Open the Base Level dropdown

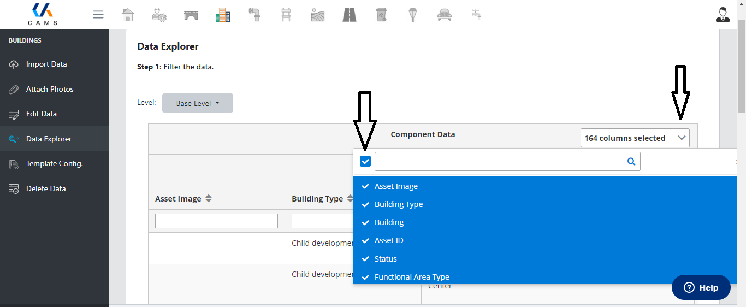click(x=198, y=103)
